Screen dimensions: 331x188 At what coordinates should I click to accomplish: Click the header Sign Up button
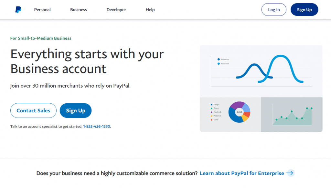pyautogui.click(x=304, y=10)
